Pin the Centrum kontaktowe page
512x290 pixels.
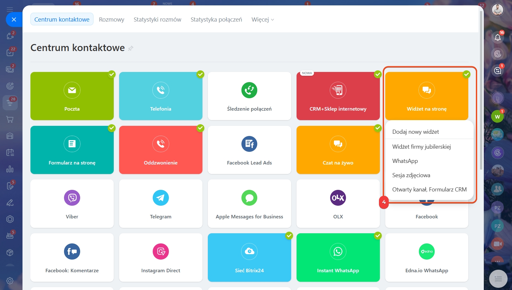tap(131, 48)
